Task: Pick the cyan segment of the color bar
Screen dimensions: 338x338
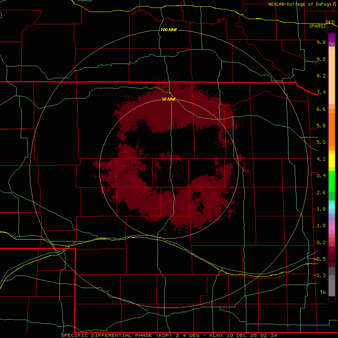Action: [332, 207]
